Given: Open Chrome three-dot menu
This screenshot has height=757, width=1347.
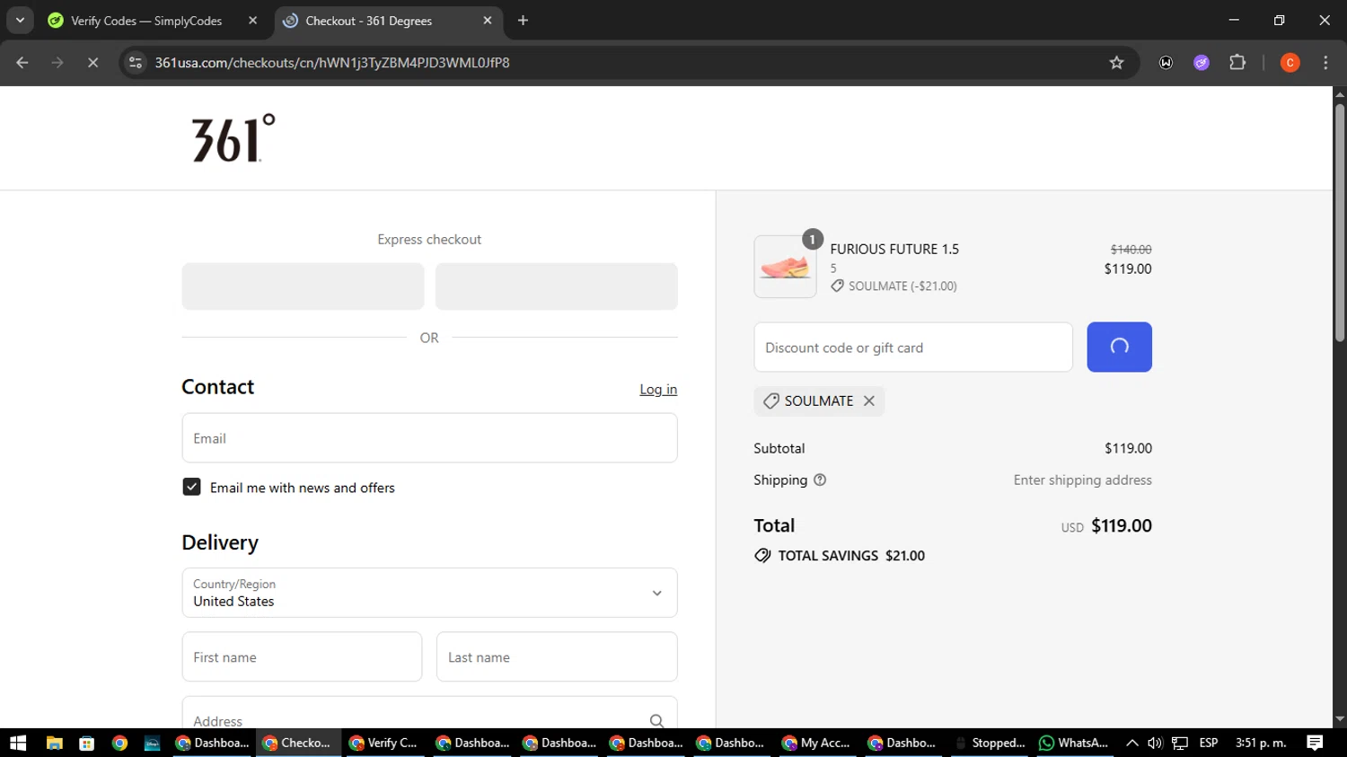Looking at the screenshot, I should pyautogui.click(x=1325, y=63).
